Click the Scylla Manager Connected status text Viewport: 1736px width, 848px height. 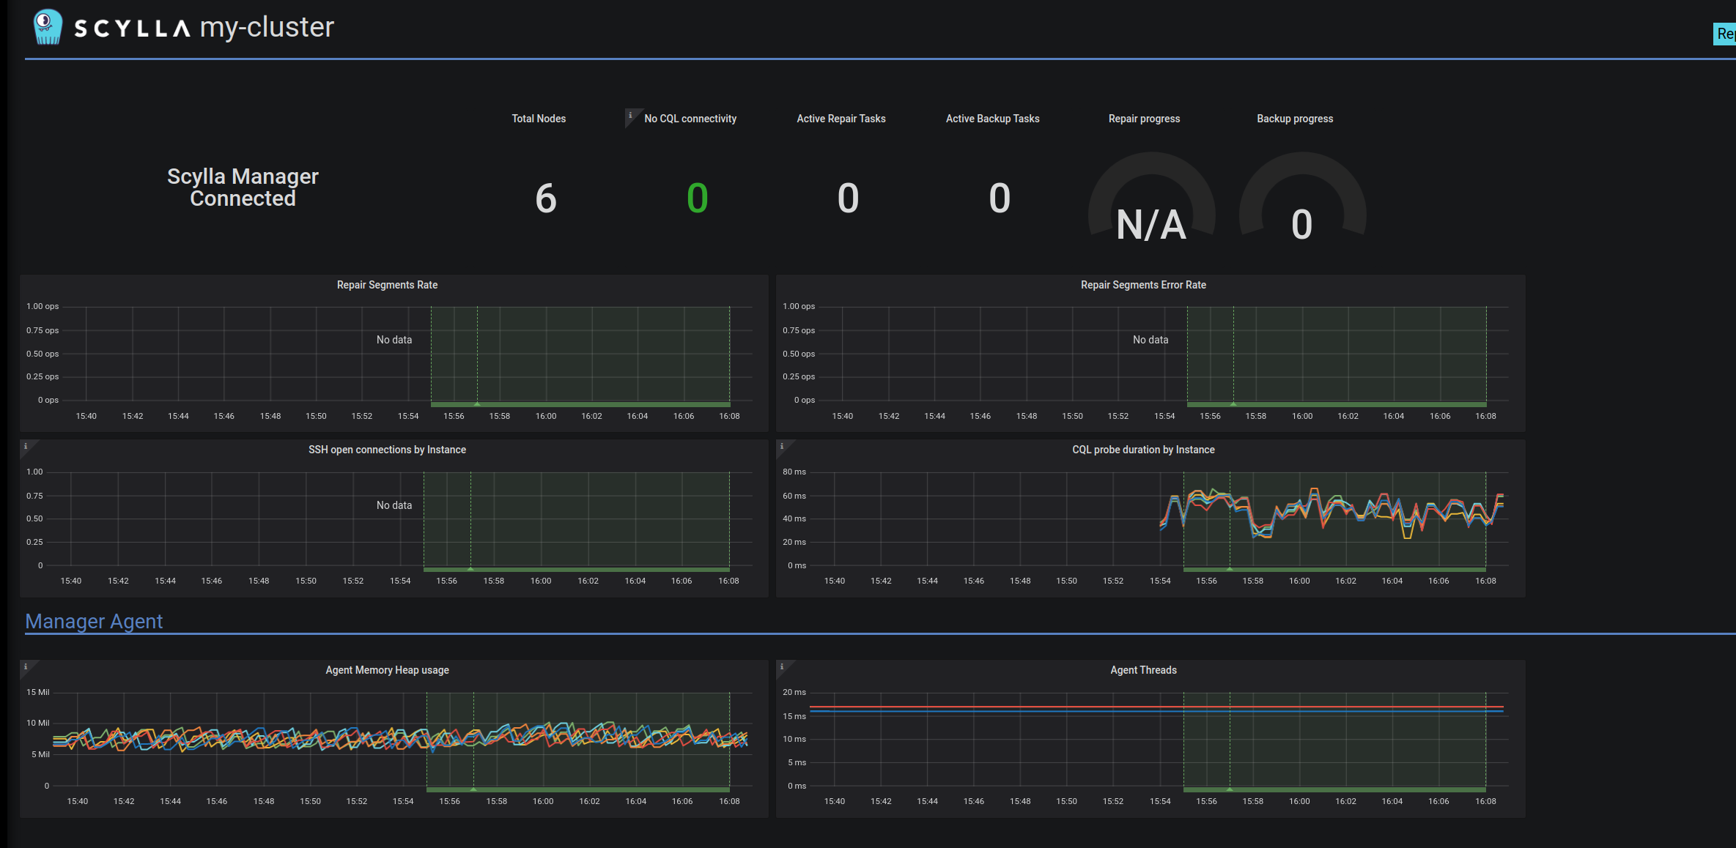click(243, 187)
